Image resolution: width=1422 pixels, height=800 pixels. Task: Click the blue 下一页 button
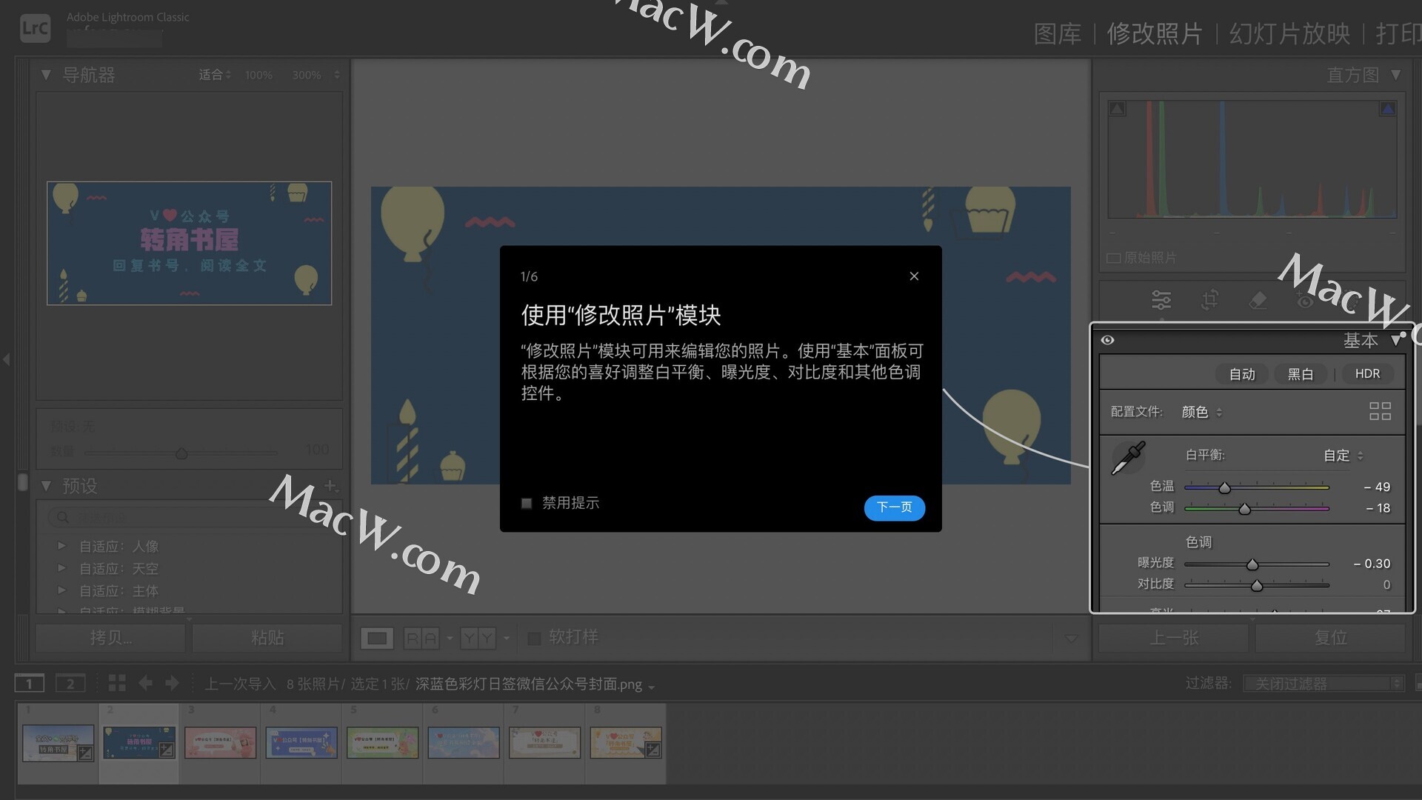click(x=895, y=507)
